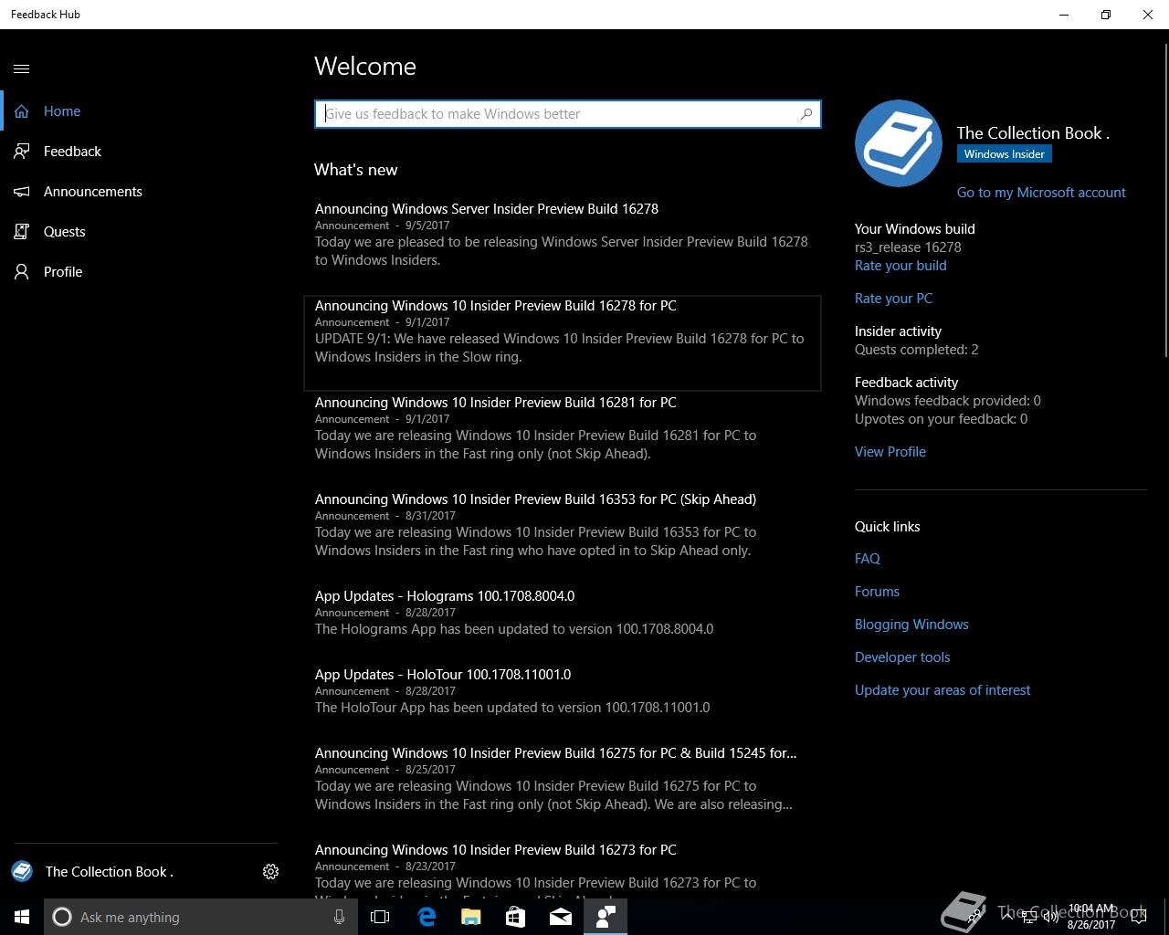Select Feedback in the sidebar
Screen dimensions: 1169x935
(146, 152)
